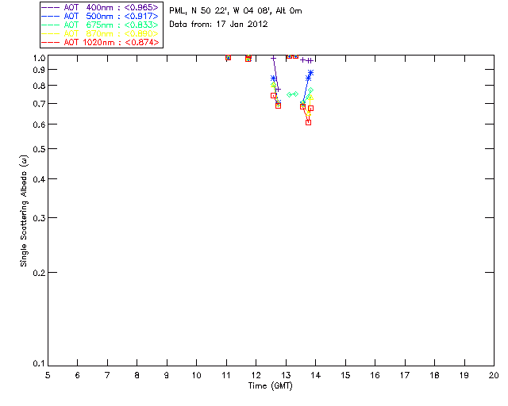This screenshot has height=406, width=508.
Task: Select the AOT 400nm legend entry
Action: (x=101, y=7)
